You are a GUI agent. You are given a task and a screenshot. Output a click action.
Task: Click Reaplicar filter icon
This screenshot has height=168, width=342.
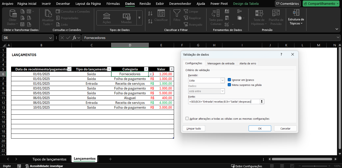click(x=192, y=18)
